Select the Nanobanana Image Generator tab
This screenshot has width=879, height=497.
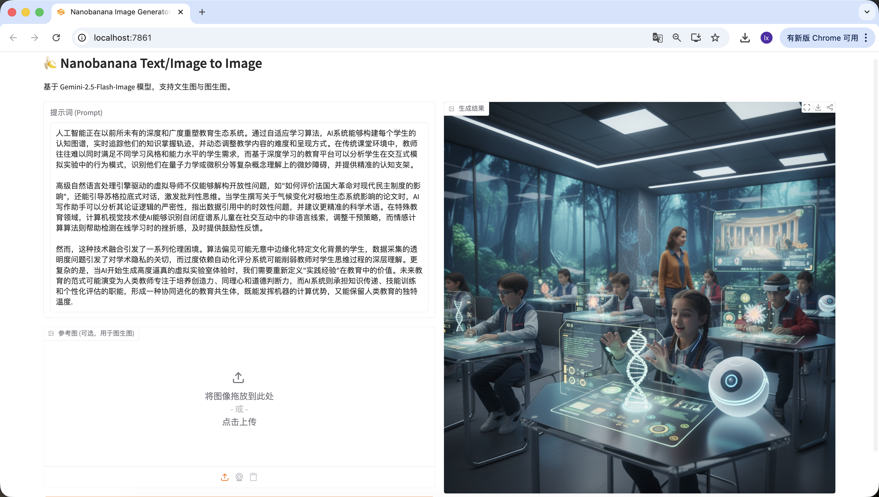coord(119,12)
